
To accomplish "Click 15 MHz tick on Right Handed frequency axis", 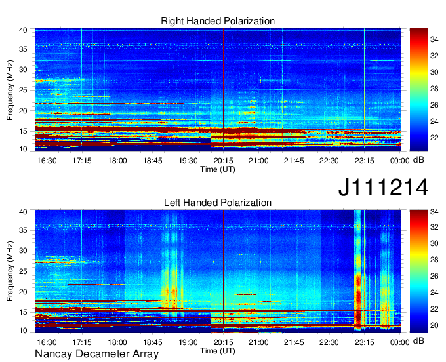I will [x=23, y=131].
